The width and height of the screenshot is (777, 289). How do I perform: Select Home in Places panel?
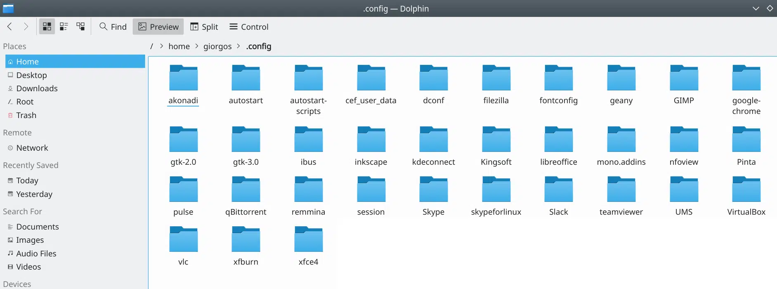(75, 62)
